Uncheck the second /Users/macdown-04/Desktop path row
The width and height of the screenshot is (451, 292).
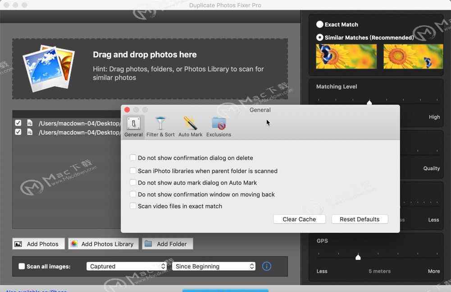(18, 132)
